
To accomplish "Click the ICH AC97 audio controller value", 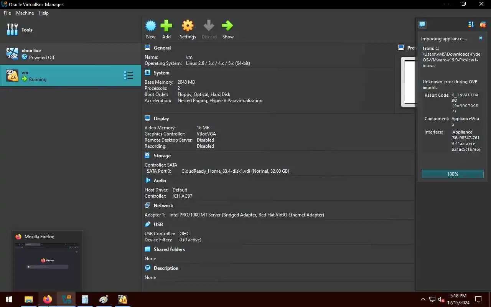I will pos(182,196).
